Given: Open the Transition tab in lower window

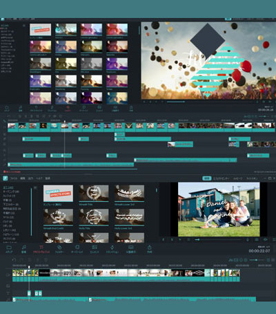Looking at the screenshot, I should click(112, 249).
